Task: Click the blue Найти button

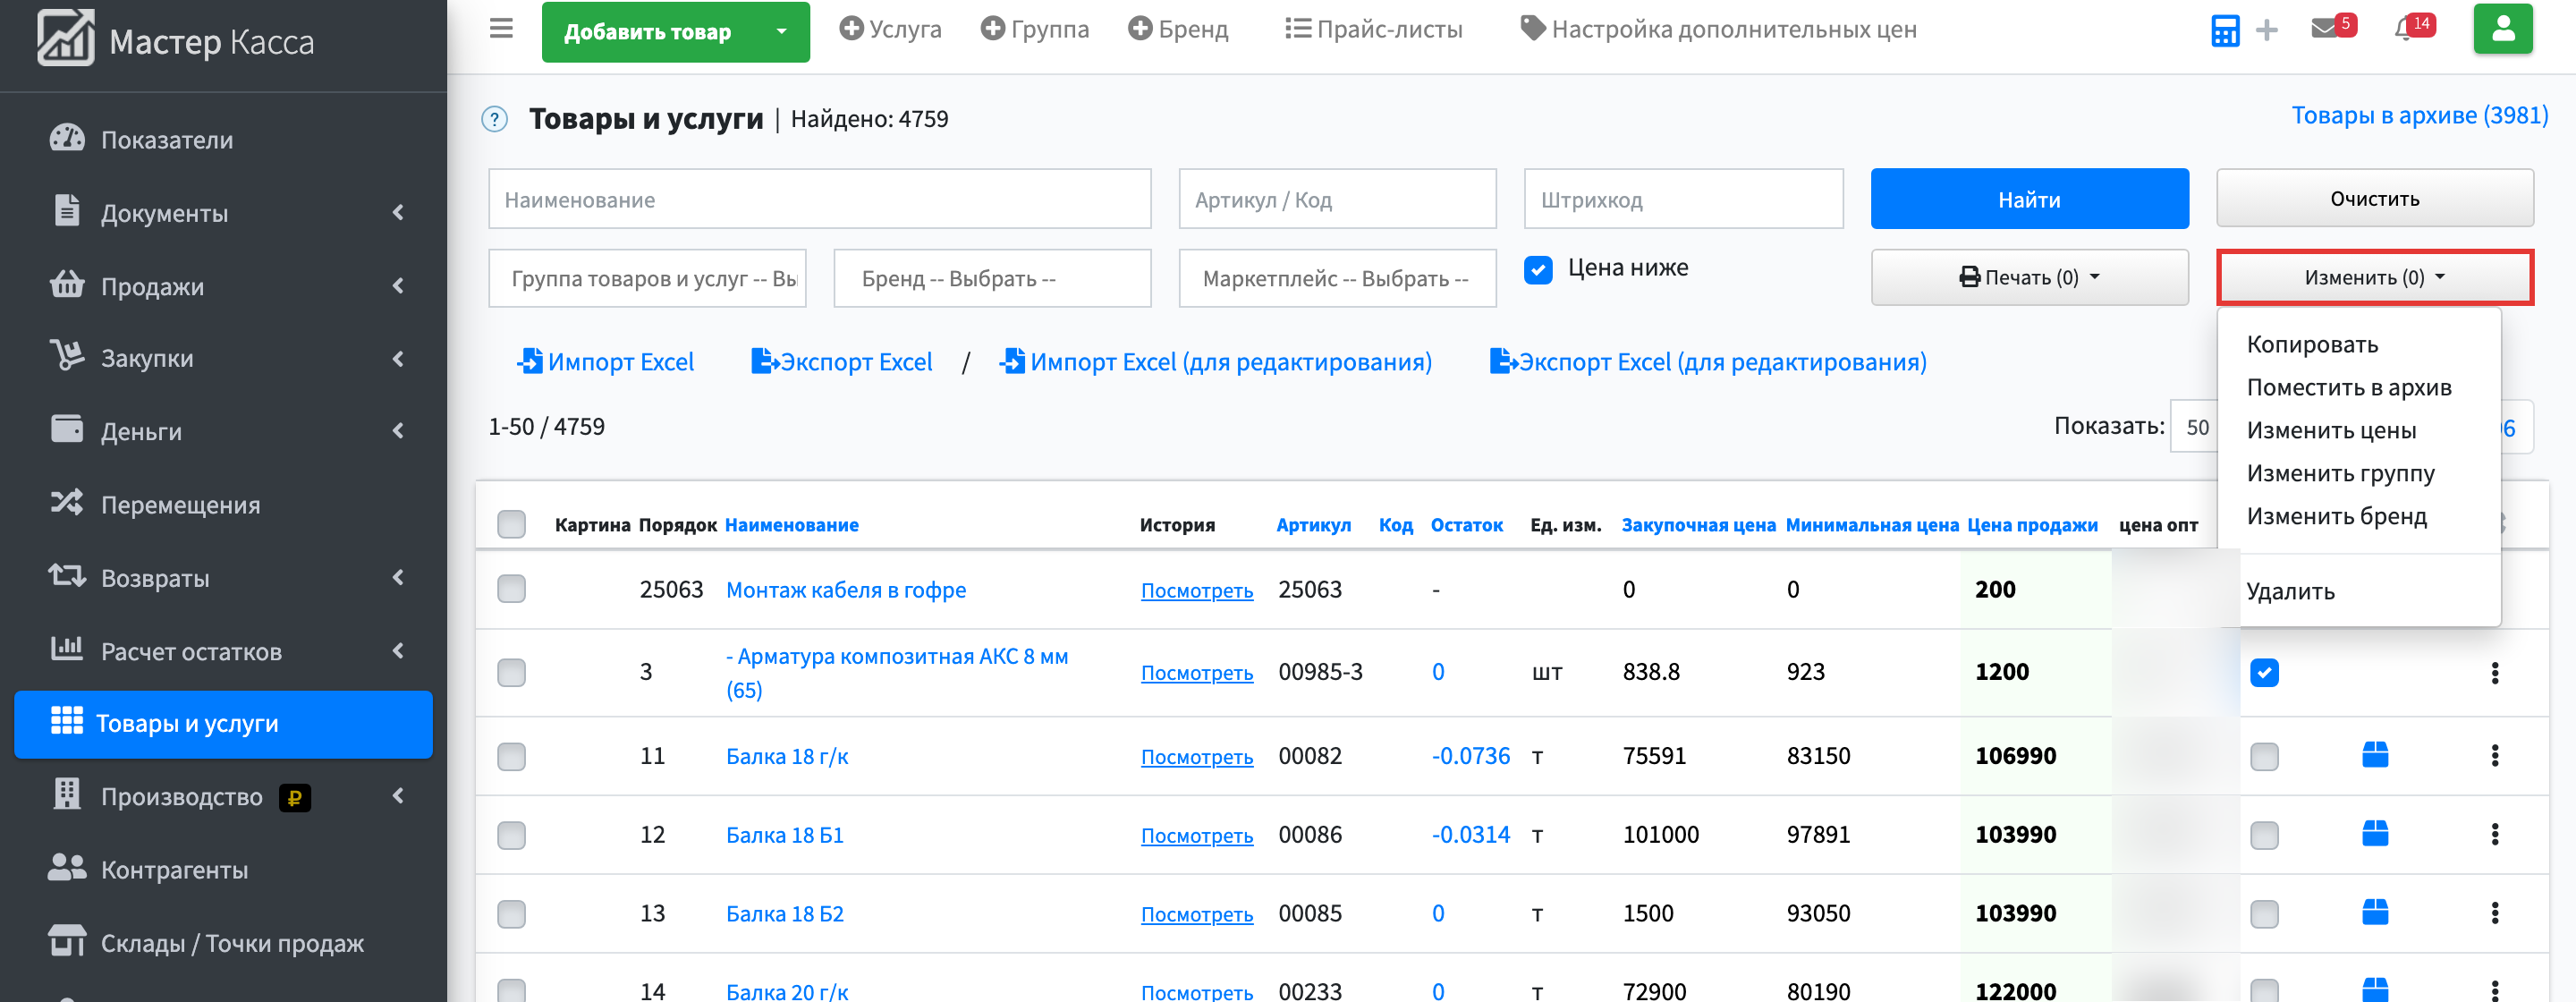Action: pyautogui.click(x=2029, y=199)
